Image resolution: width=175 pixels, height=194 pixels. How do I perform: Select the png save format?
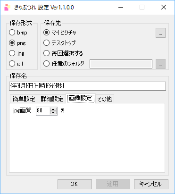[x=17, y=43]
